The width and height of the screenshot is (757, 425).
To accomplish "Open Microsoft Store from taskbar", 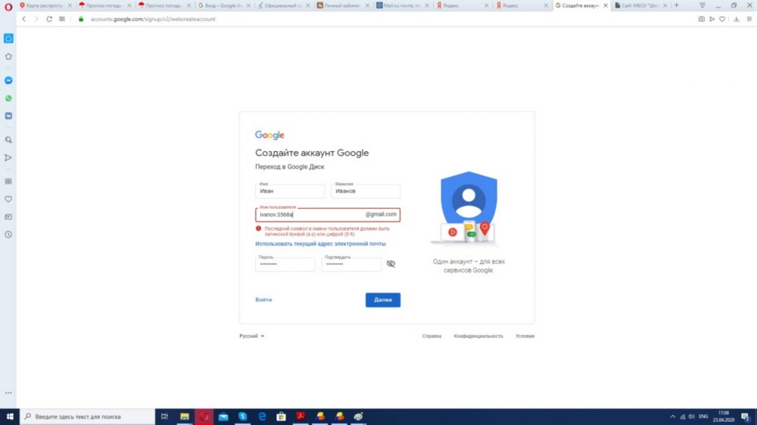I will point(281,417).
